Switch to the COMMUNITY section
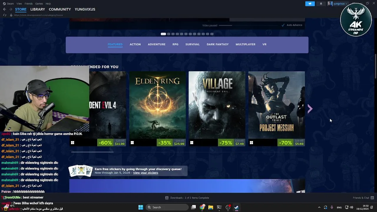 click(x=60, y=9)
